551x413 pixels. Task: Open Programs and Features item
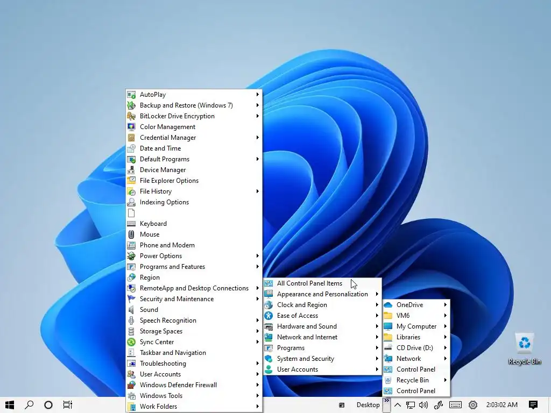tap(194, 267)
